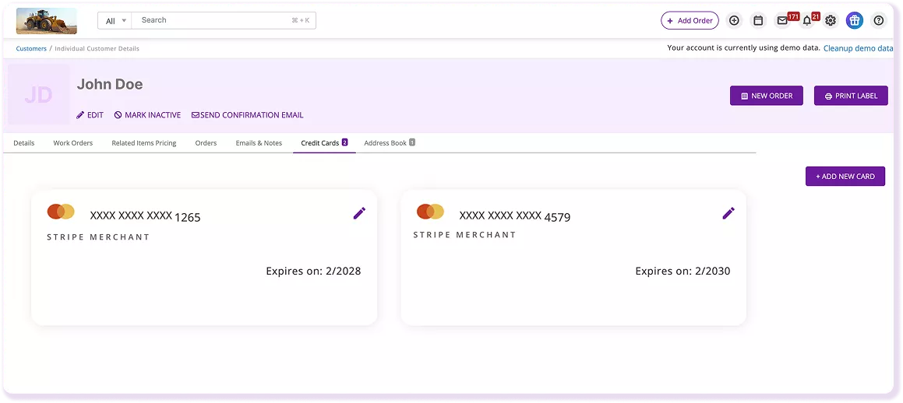Click the demo data account notice text
This screenshot has width=903, height=403.
(743, 48)
